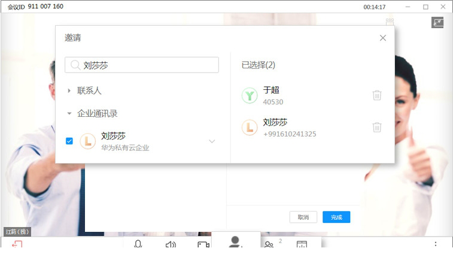Click the invite participant icon
The height and width of the screenshot is (257, 453).
(236, 242)
